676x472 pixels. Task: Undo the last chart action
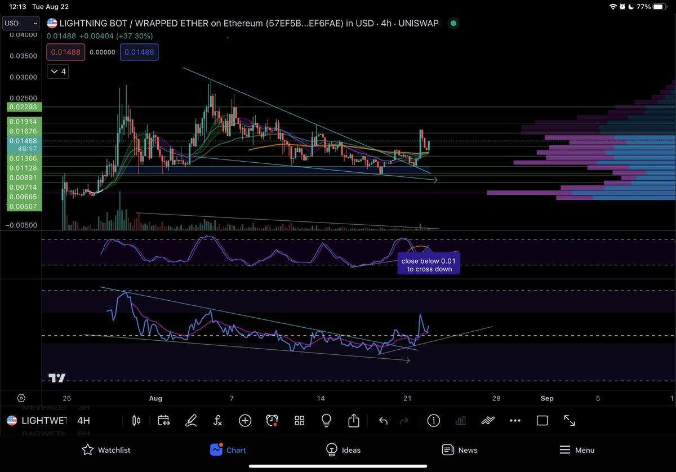click(383, 420)
